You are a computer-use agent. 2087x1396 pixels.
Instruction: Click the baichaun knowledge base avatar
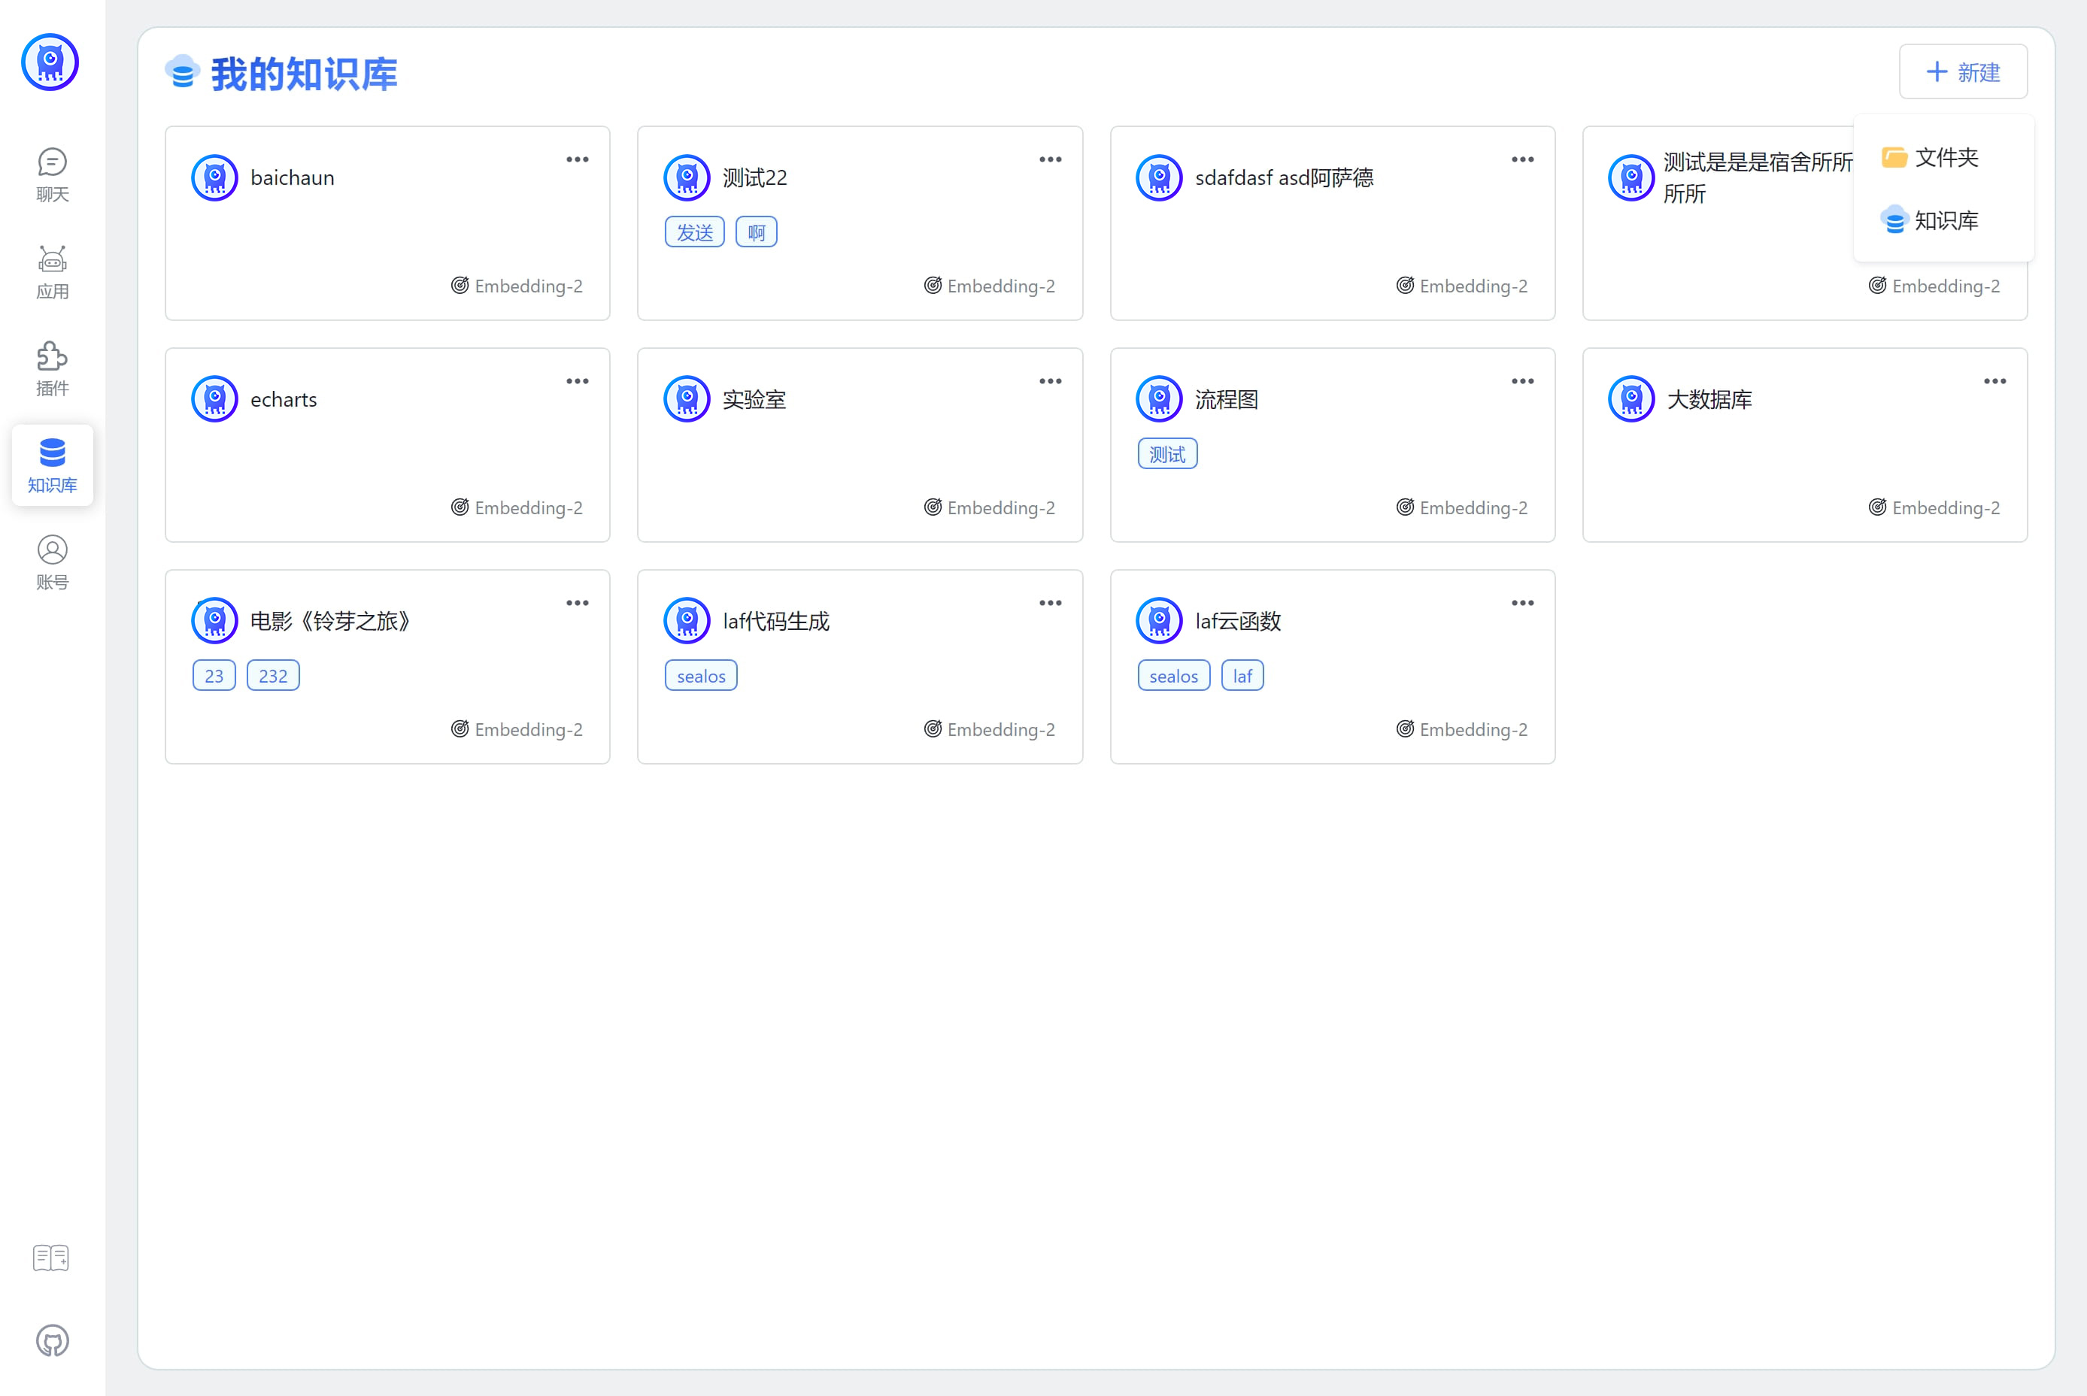coord(214,178)
